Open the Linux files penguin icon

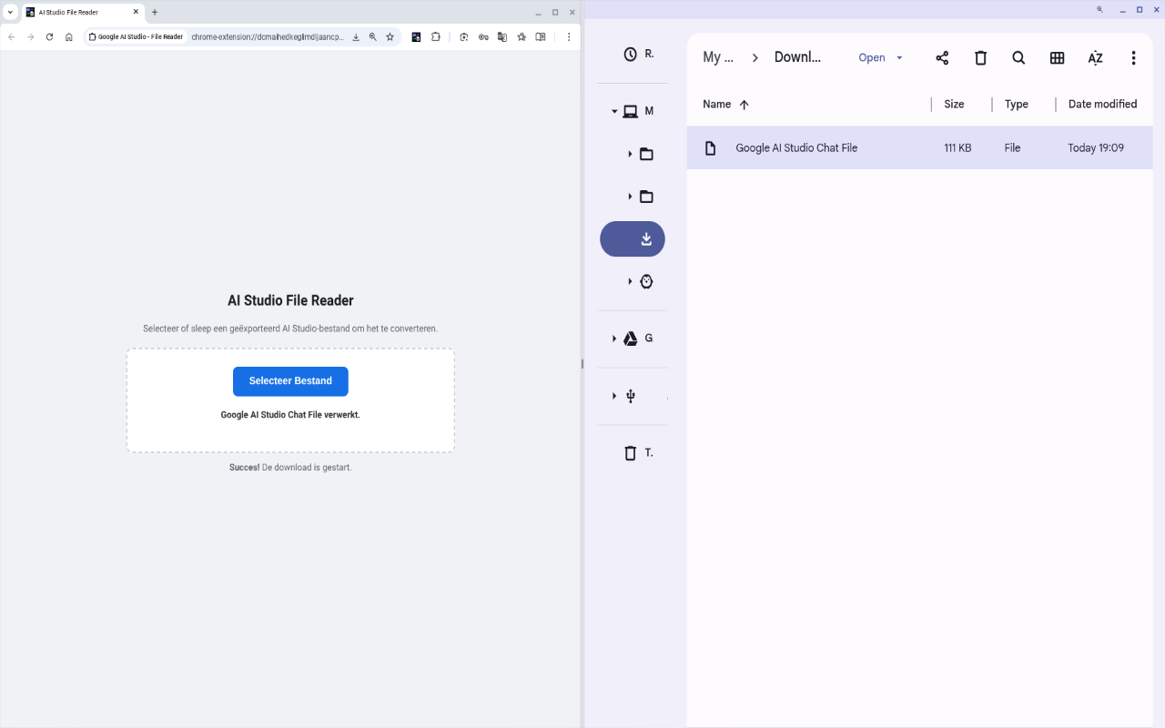pos(646,282)
